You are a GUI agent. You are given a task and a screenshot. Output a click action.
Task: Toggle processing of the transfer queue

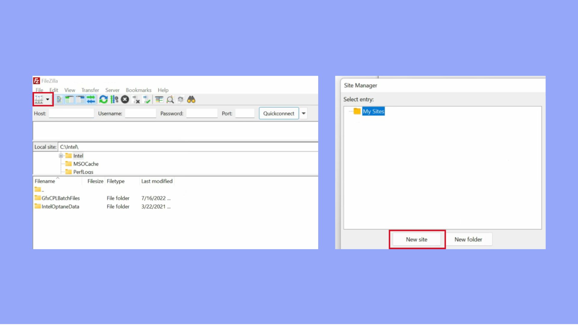(114, 99)
